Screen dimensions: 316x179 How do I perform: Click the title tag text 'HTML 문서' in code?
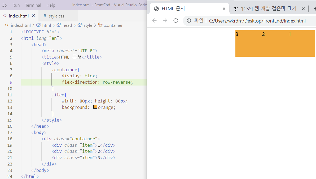click(70, 57)
